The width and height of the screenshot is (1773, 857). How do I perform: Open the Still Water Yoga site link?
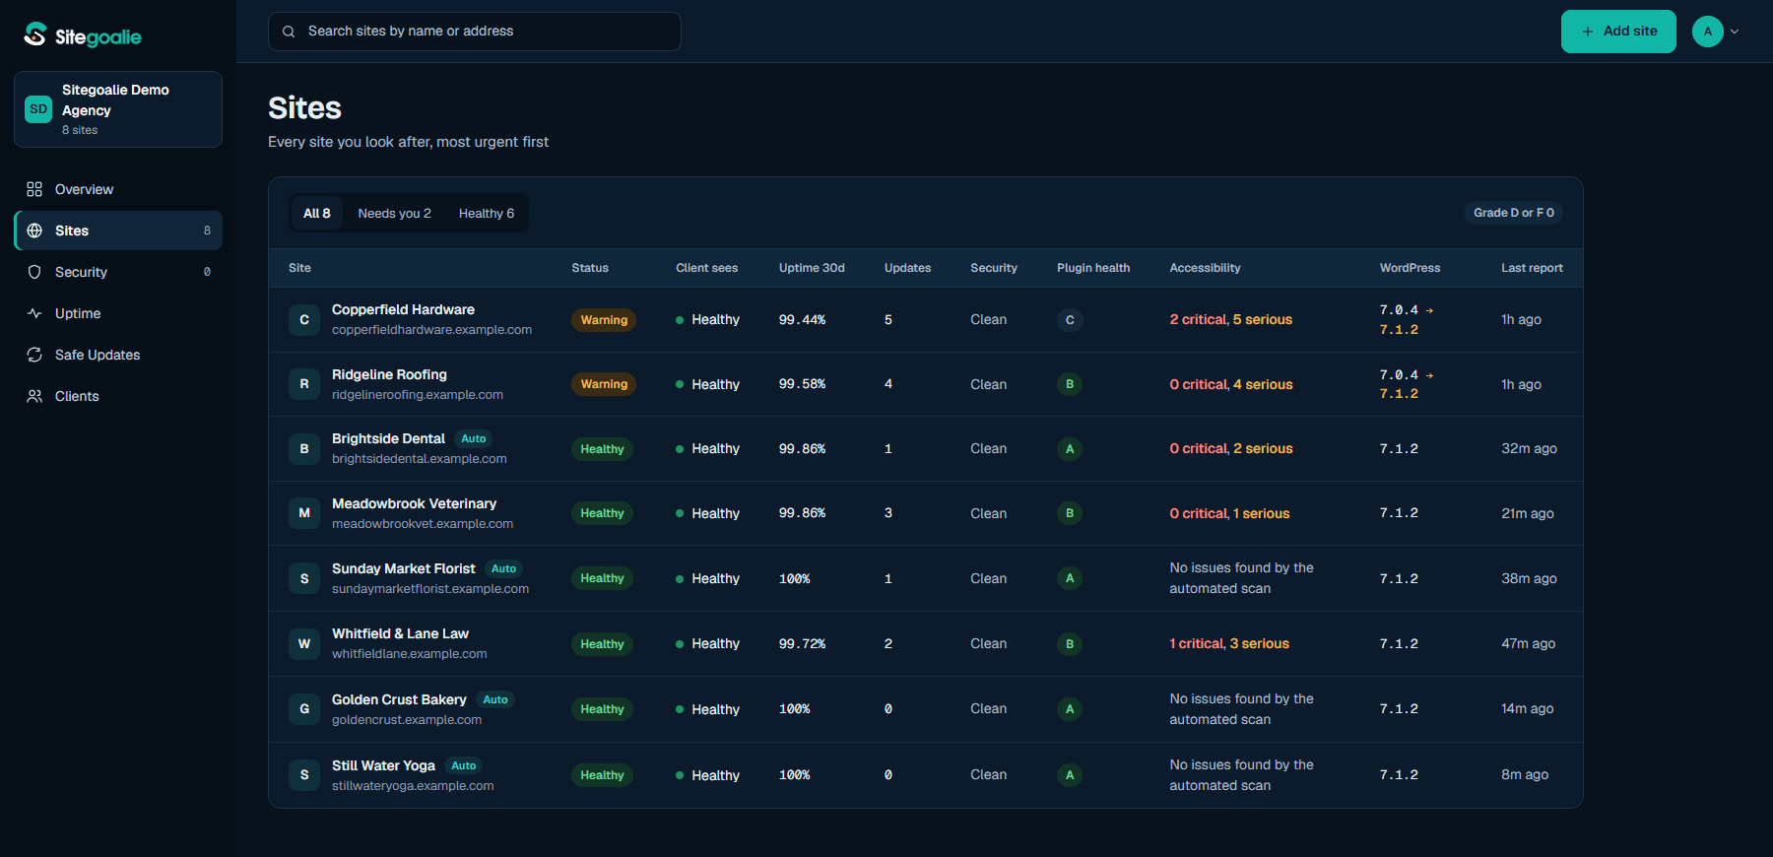(383, 765)
